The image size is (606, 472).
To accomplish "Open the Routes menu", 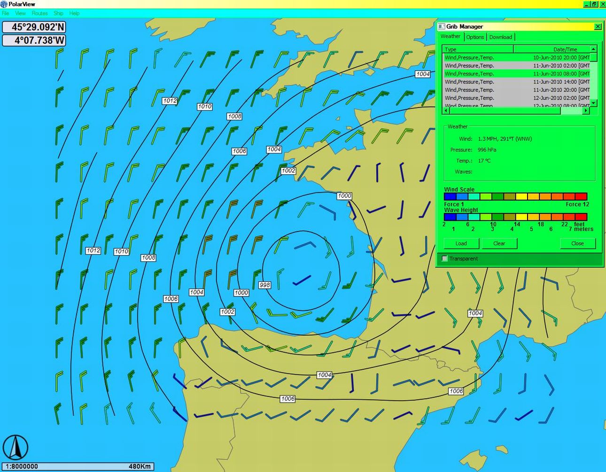I will pos(39,13).
